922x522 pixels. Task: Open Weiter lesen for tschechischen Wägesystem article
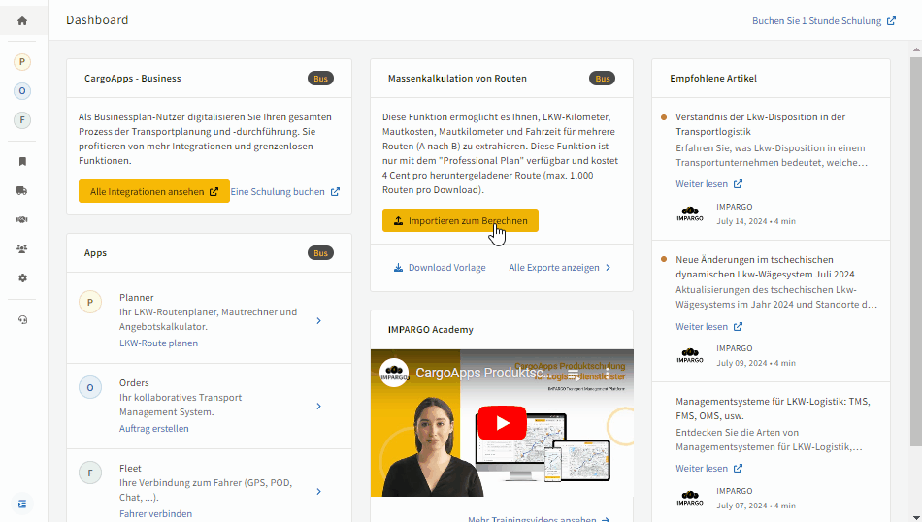[708, 326]
